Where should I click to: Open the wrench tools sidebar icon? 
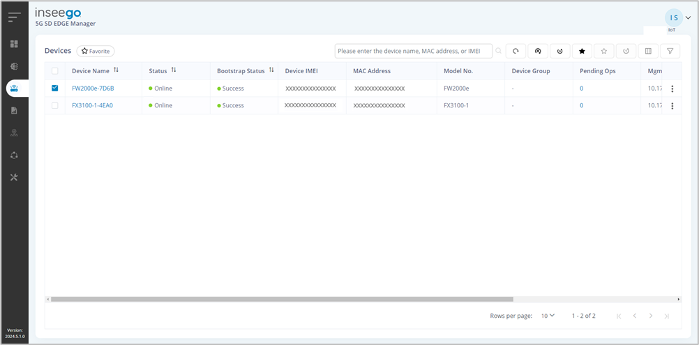(14, 177)
